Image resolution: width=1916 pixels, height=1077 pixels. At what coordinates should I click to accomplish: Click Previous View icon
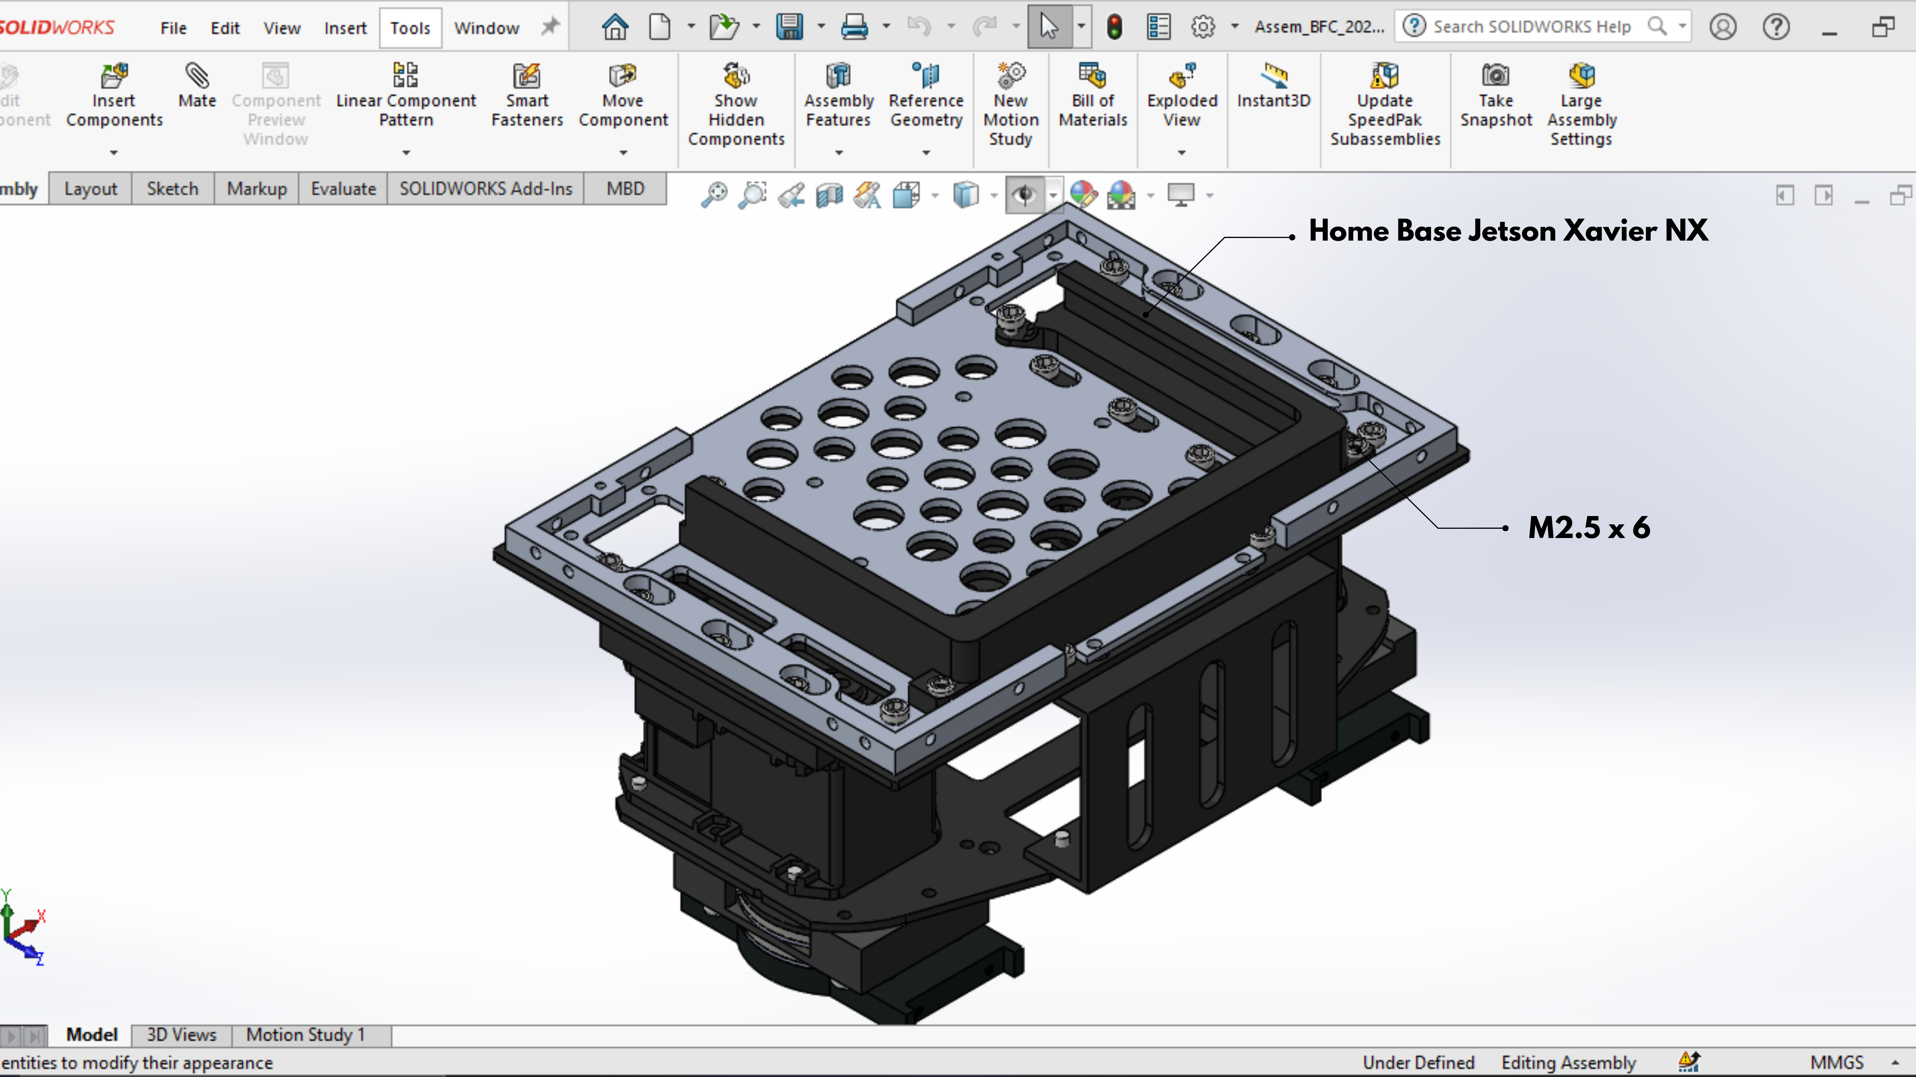(x=791, y=196)
